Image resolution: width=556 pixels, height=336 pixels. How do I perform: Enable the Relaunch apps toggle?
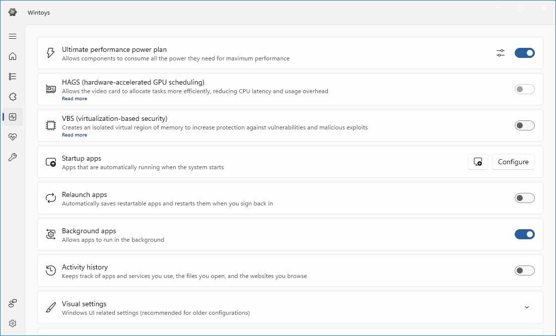(524, 198)
